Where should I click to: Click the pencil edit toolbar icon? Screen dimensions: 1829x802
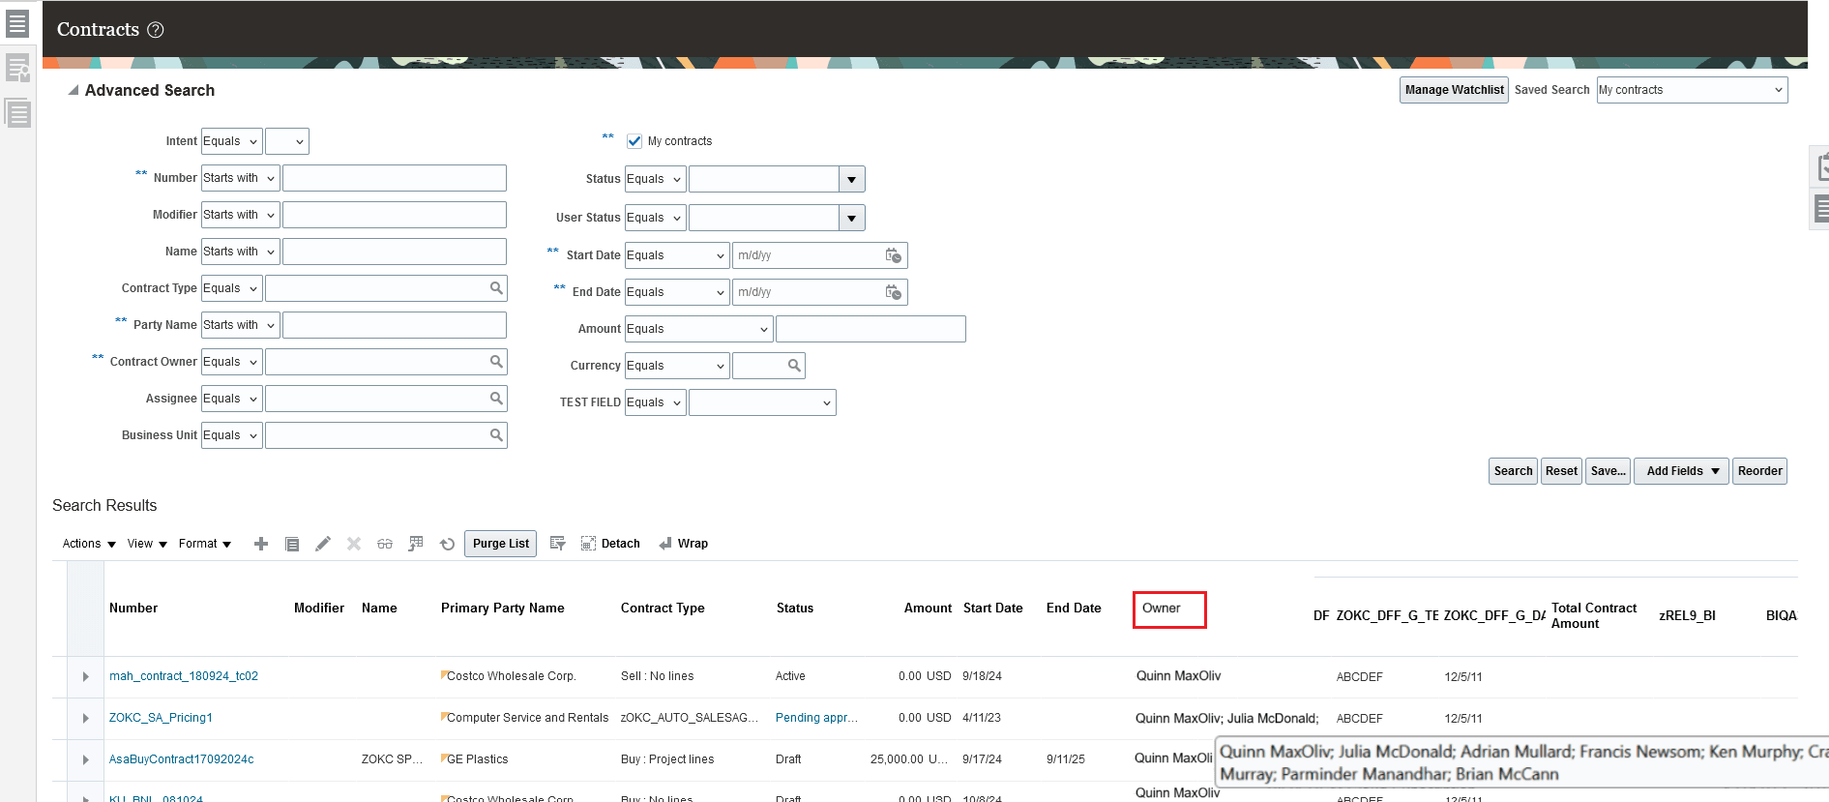pyautogui.click(x=323, y=544)
